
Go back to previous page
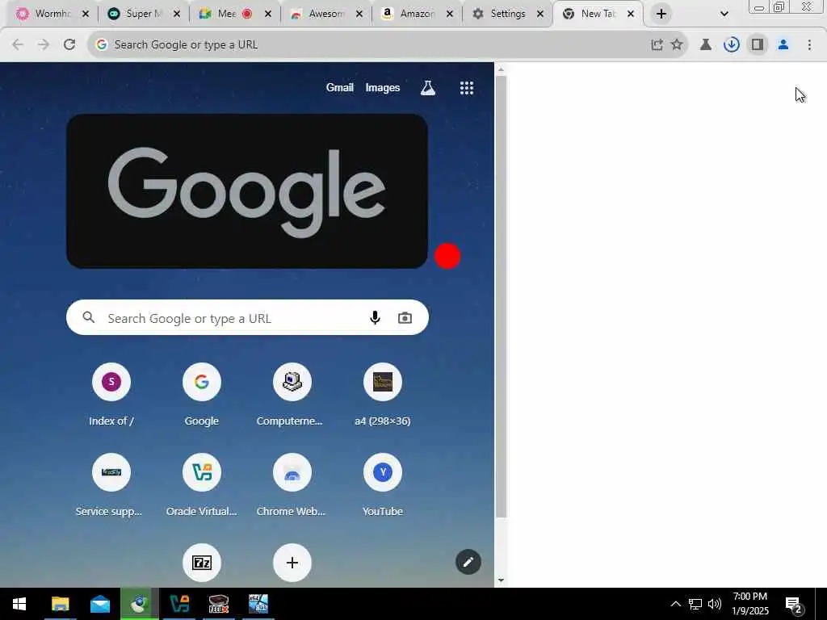pyautogui.click(x=18, y=45)
